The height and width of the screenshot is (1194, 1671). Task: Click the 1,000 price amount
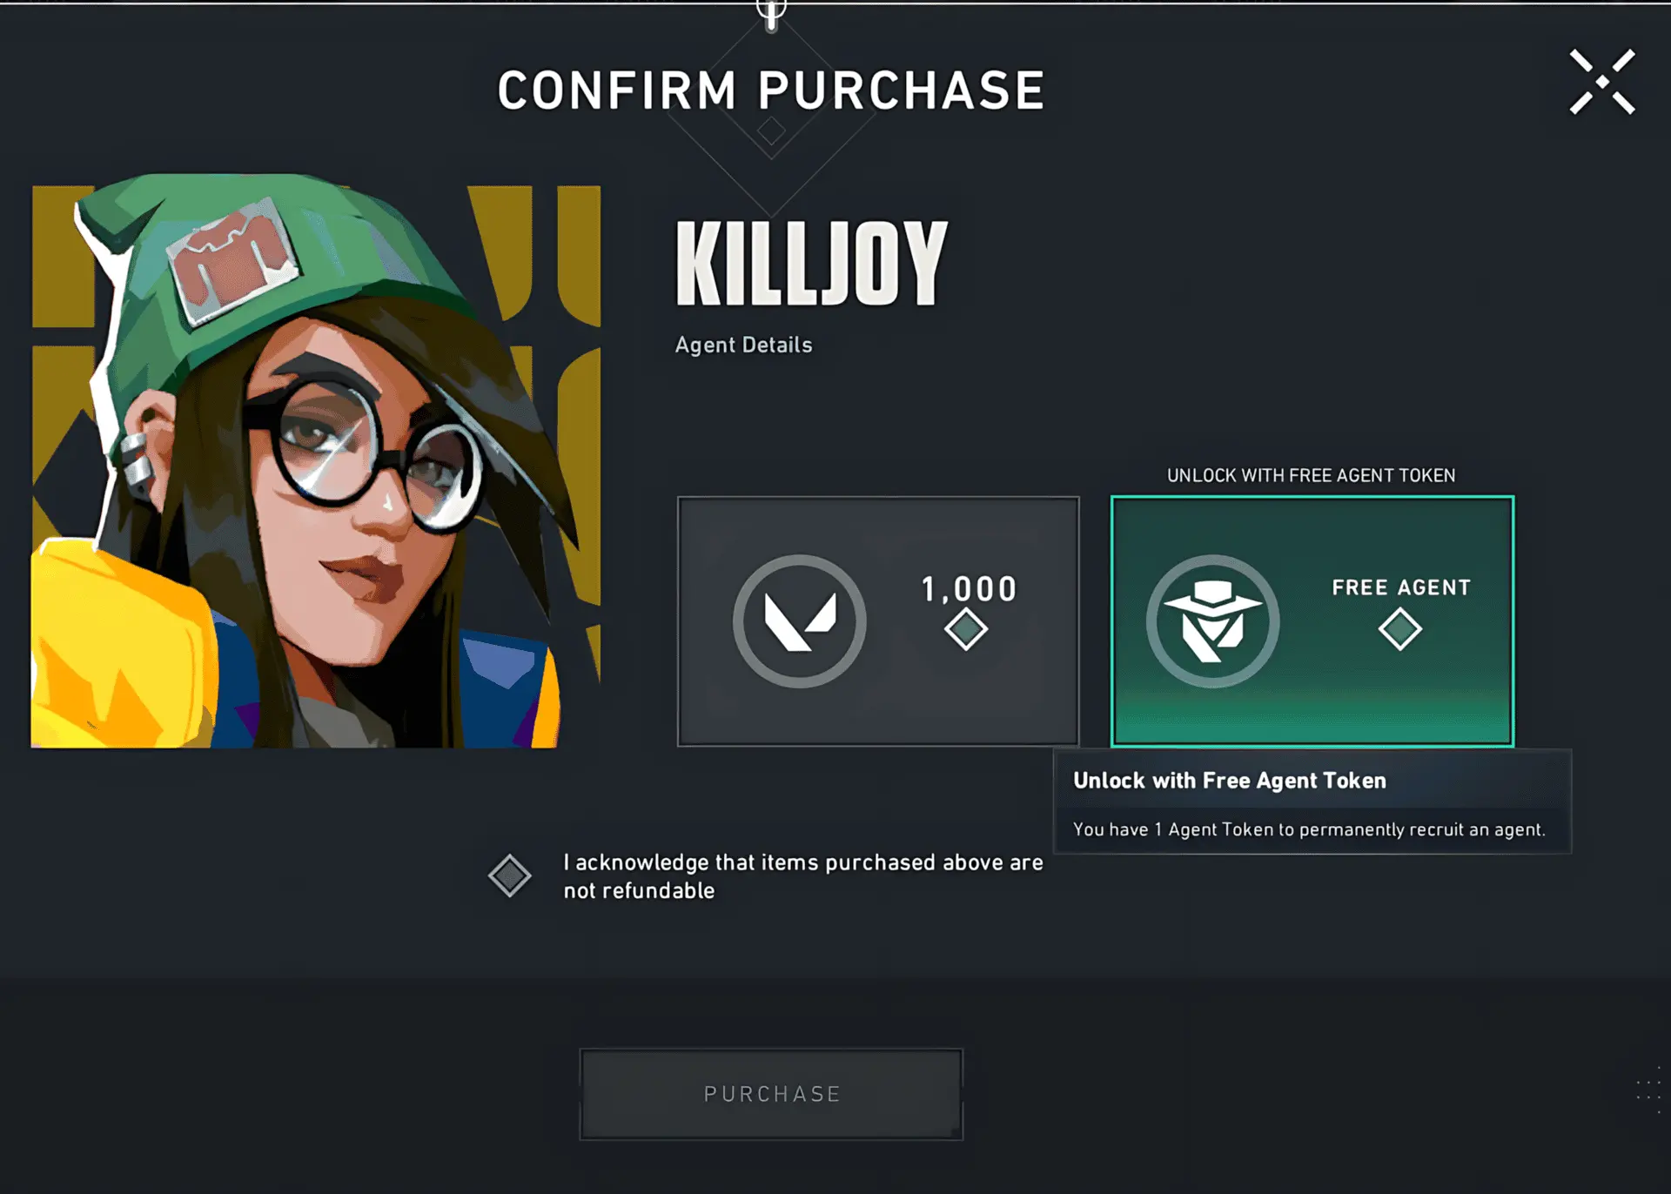click(x=970, y=589)
